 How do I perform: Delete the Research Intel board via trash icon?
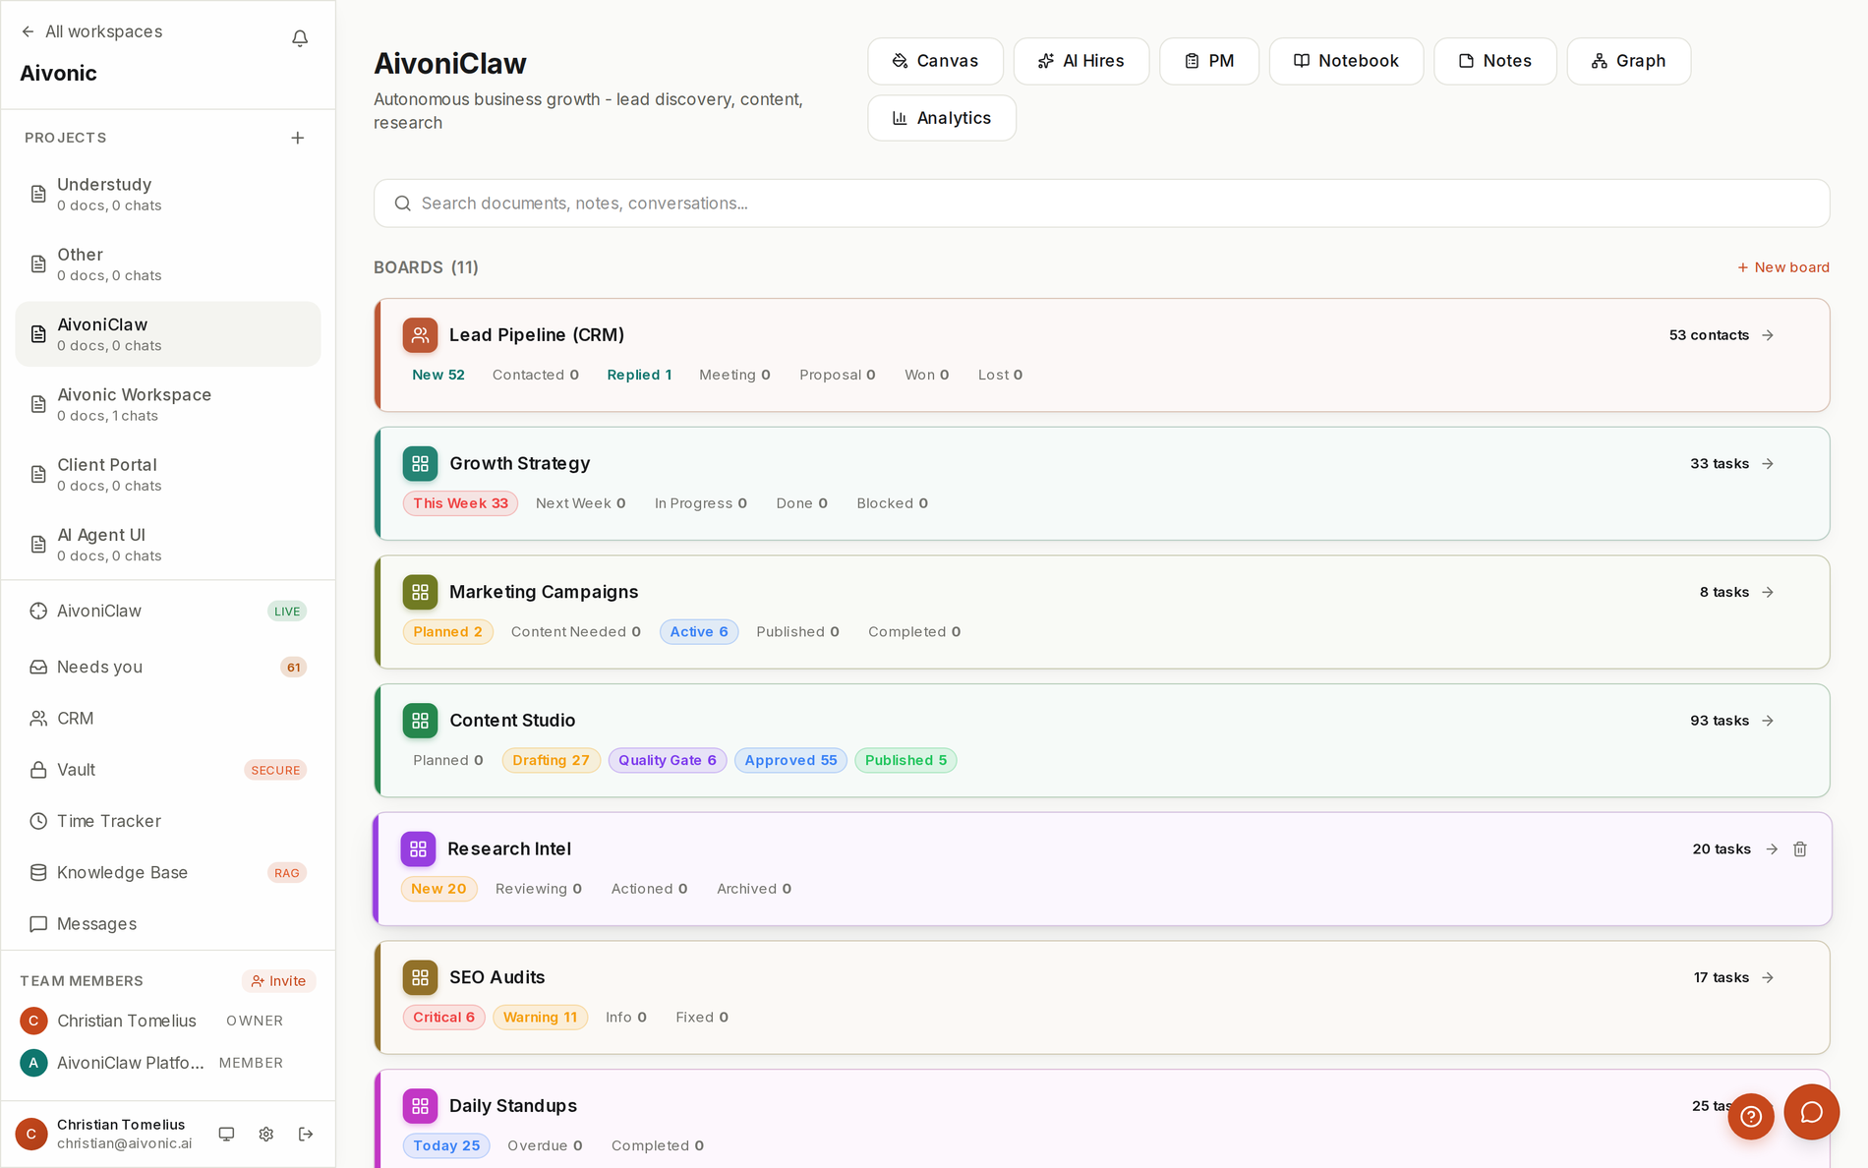(x=1800, y=848)
